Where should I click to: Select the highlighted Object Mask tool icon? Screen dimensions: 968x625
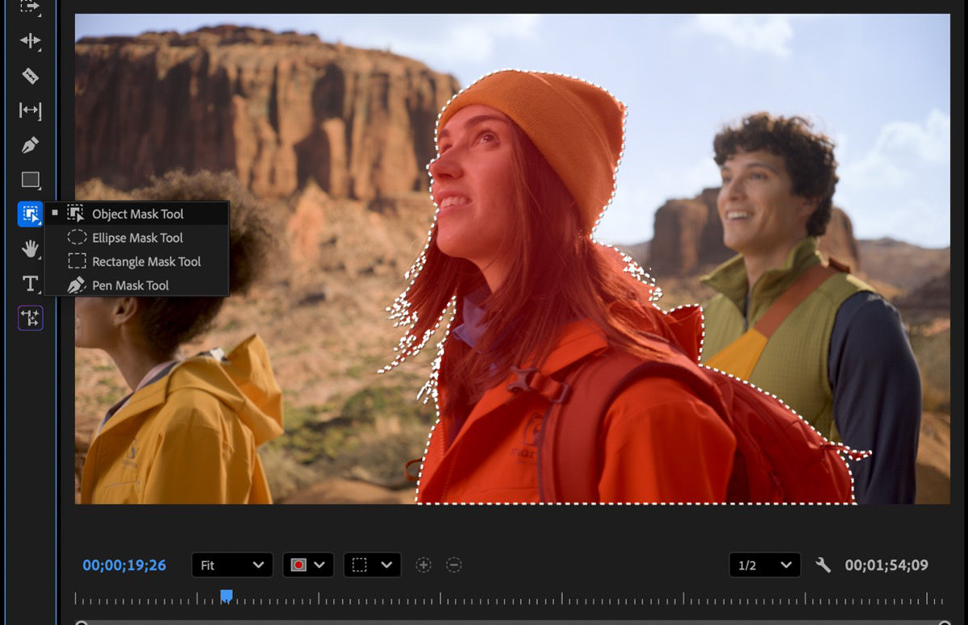coord(29,213)
